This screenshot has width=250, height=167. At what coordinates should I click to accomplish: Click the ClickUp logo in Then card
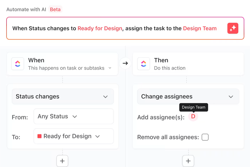pos(144,64)
